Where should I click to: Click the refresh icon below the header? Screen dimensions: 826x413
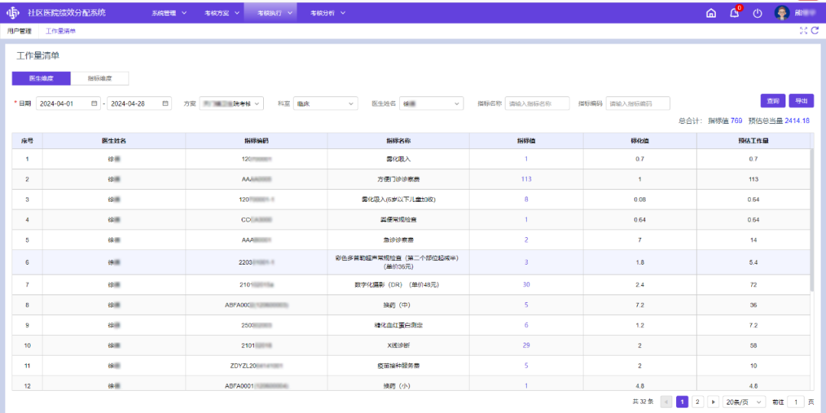coord(815,31)
